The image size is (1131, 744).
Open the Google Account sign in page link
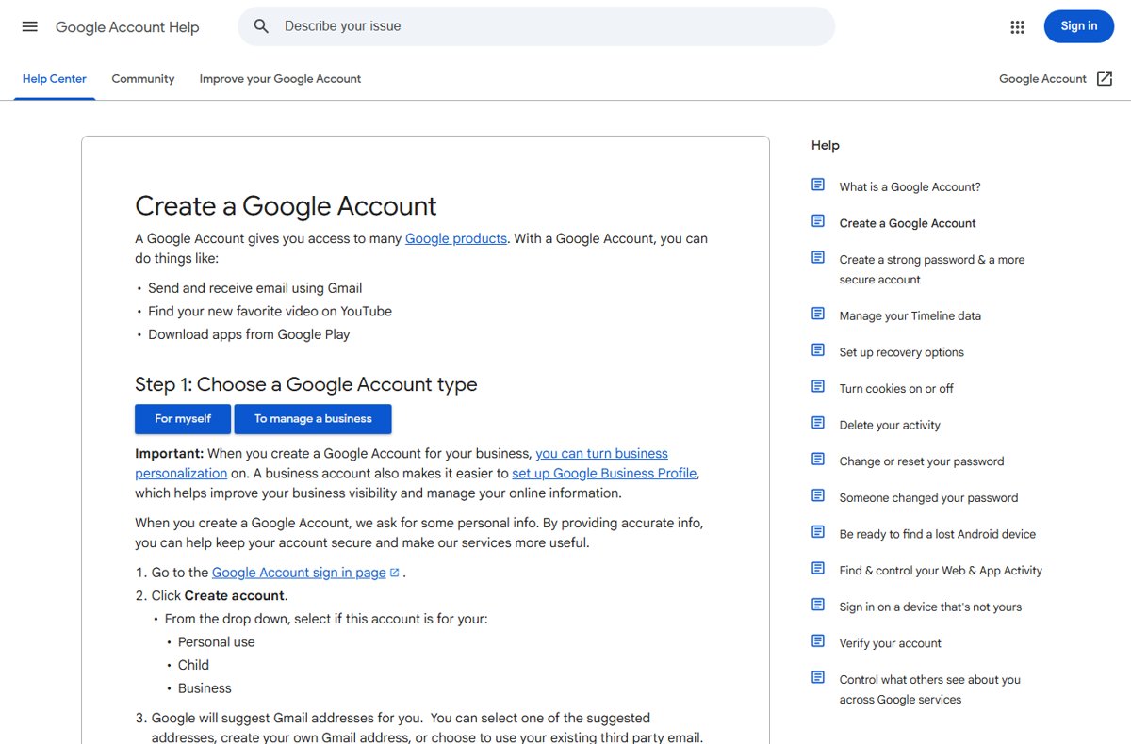pyautogui.click(x=299, y=573)
